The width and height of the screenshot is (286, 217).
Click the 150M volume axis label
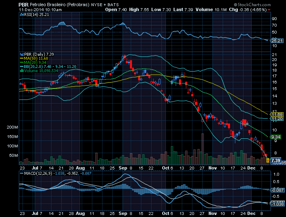pyautogui.click(x=12, y=137)
